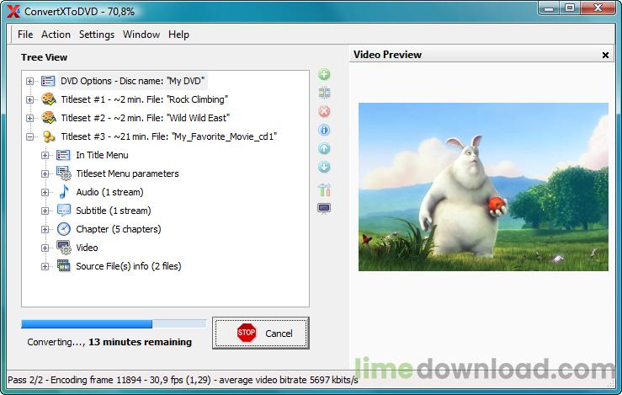Click the merge titlesets icon

coord(324,93)
